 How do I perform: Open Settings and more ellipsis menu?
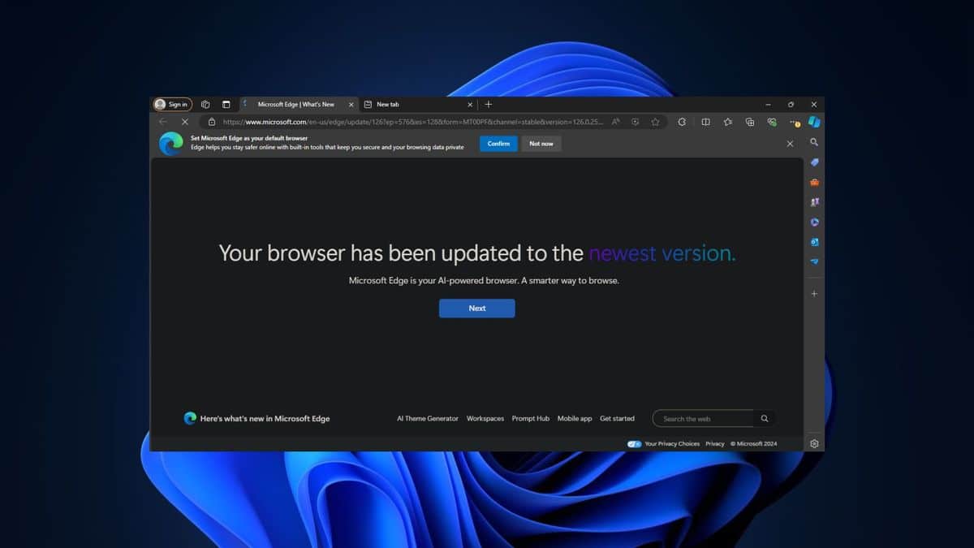point(795,122)
